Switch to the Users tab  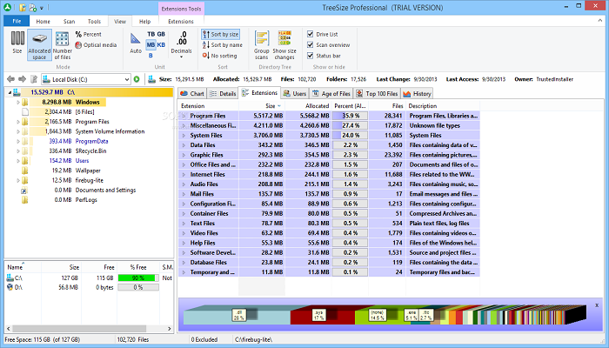(295, 94)
